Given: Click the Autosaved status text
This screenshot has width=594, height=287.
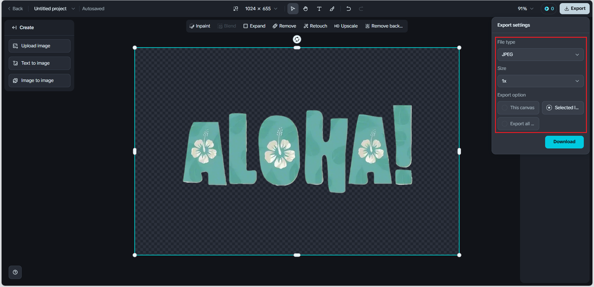Looking at the screenshot, I should (93, 8).
